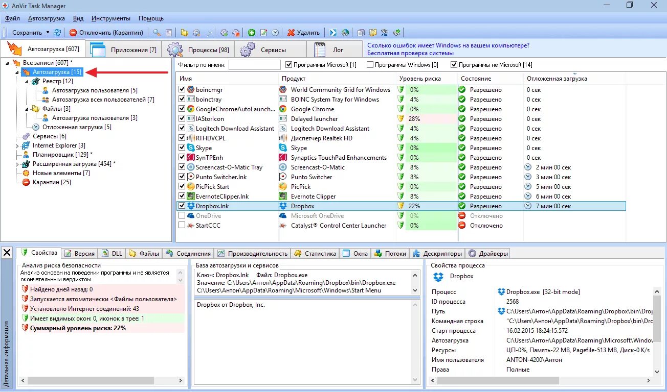Image resolution: width=667 pixels, height=392 pixels.
Task: Click the globe web-check icon in toolbar
Action: 345,33
